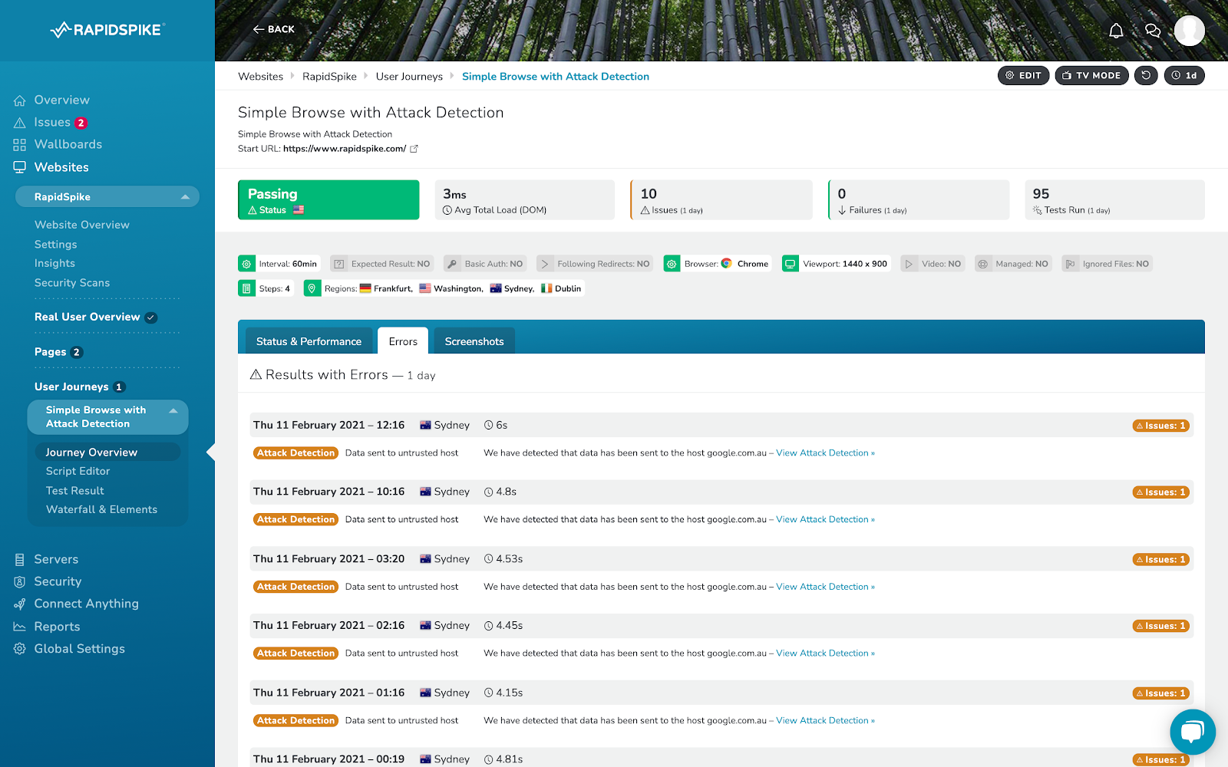Click Issues: 1 badge for 10:16 result

1160,492
